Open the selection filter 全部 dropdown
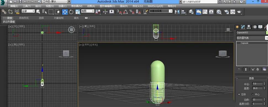The width and height of the screenshot is (268, 107). 28,11
